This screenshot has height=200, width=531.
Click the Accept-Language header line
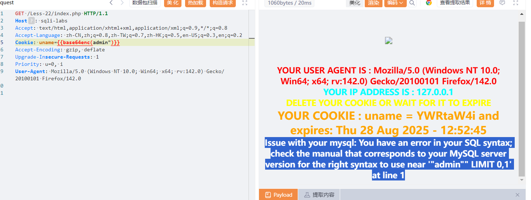[129, 35]
